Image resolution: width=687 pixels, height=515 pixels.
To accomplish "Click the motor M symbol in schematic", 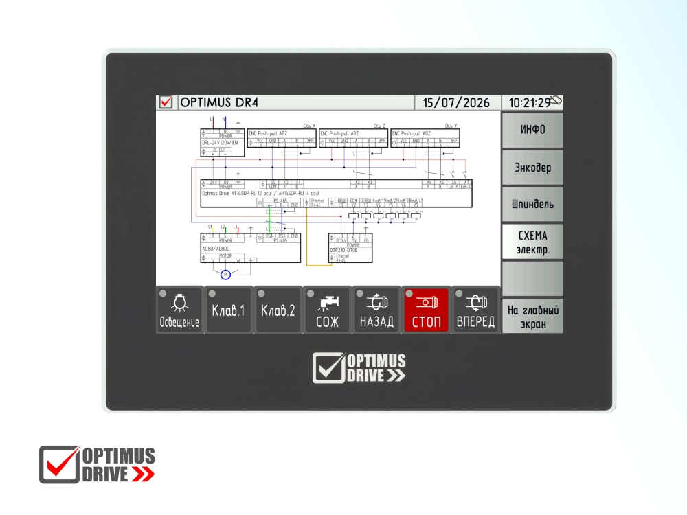I will (x=225, y=275).
